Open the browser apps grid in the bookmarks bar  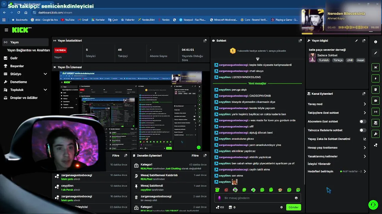pos(4,20)
